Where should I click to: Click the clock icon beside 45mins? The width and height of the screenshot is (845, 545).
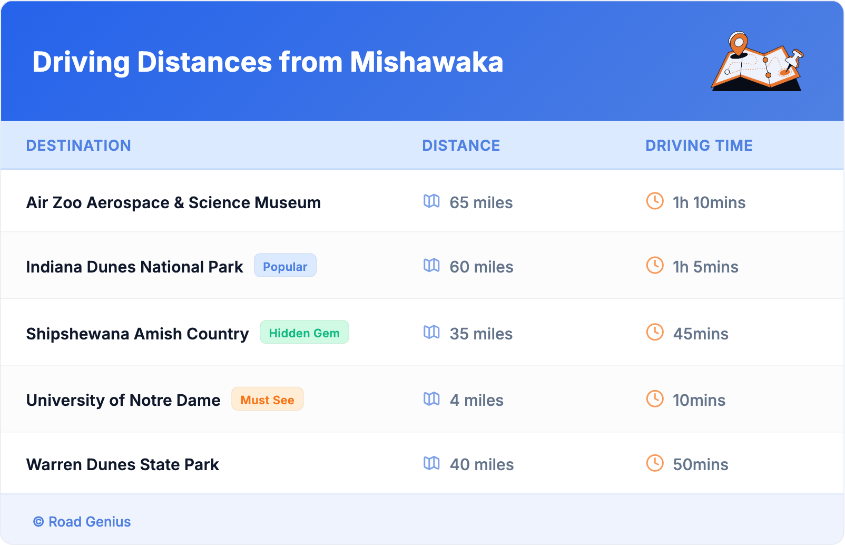point(655,333)
